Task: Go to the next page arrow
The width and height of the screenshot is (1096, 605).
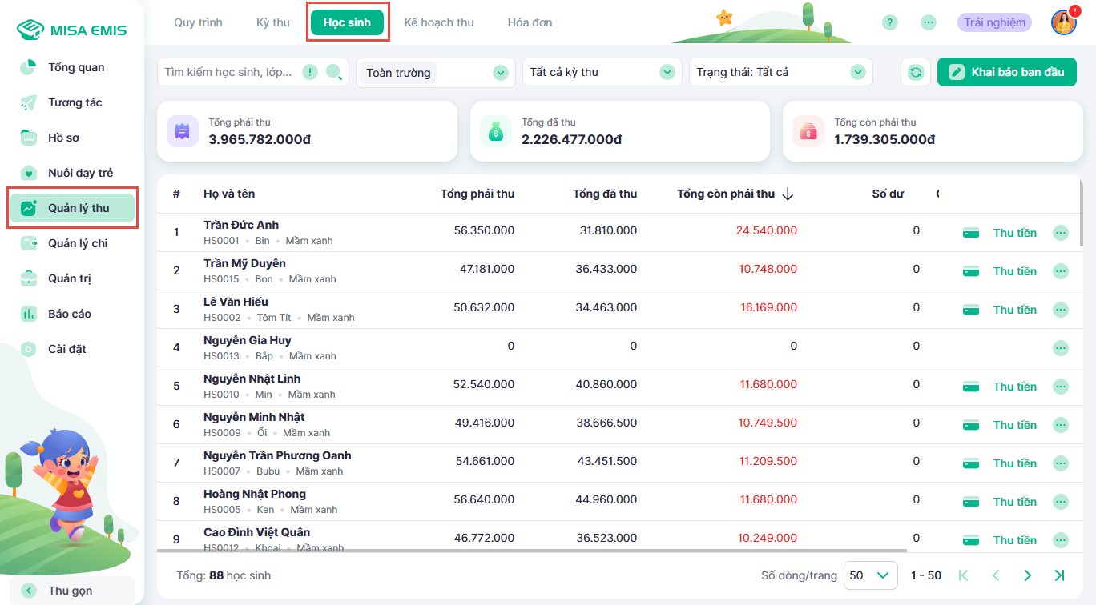Action: (1028, 575)
